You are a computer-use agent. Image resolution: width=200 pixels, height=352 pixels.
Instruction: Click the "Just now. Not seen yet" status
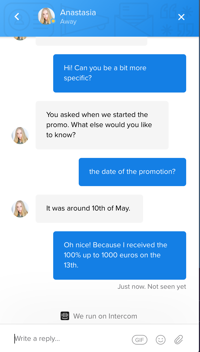152,287
